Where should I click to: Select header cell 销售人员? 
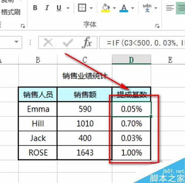click(x=38, y=94)
